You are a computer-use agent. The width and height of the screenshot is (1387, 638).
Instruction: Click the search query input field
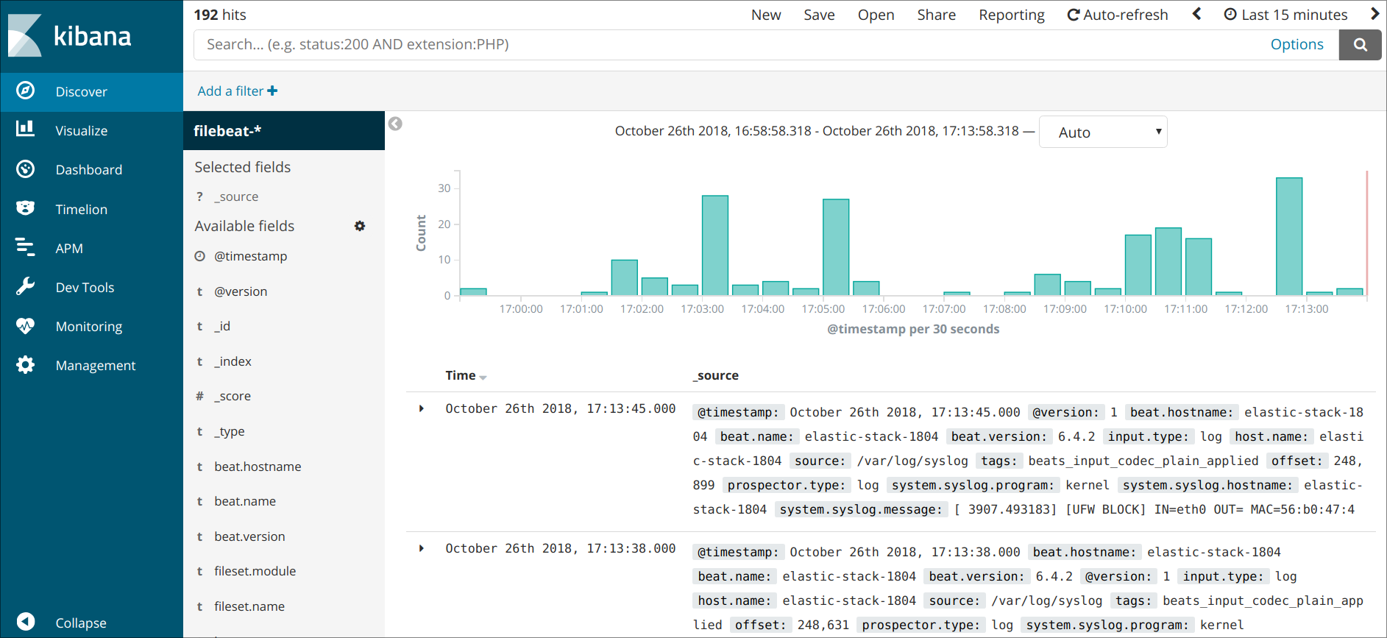click(728, 45)
